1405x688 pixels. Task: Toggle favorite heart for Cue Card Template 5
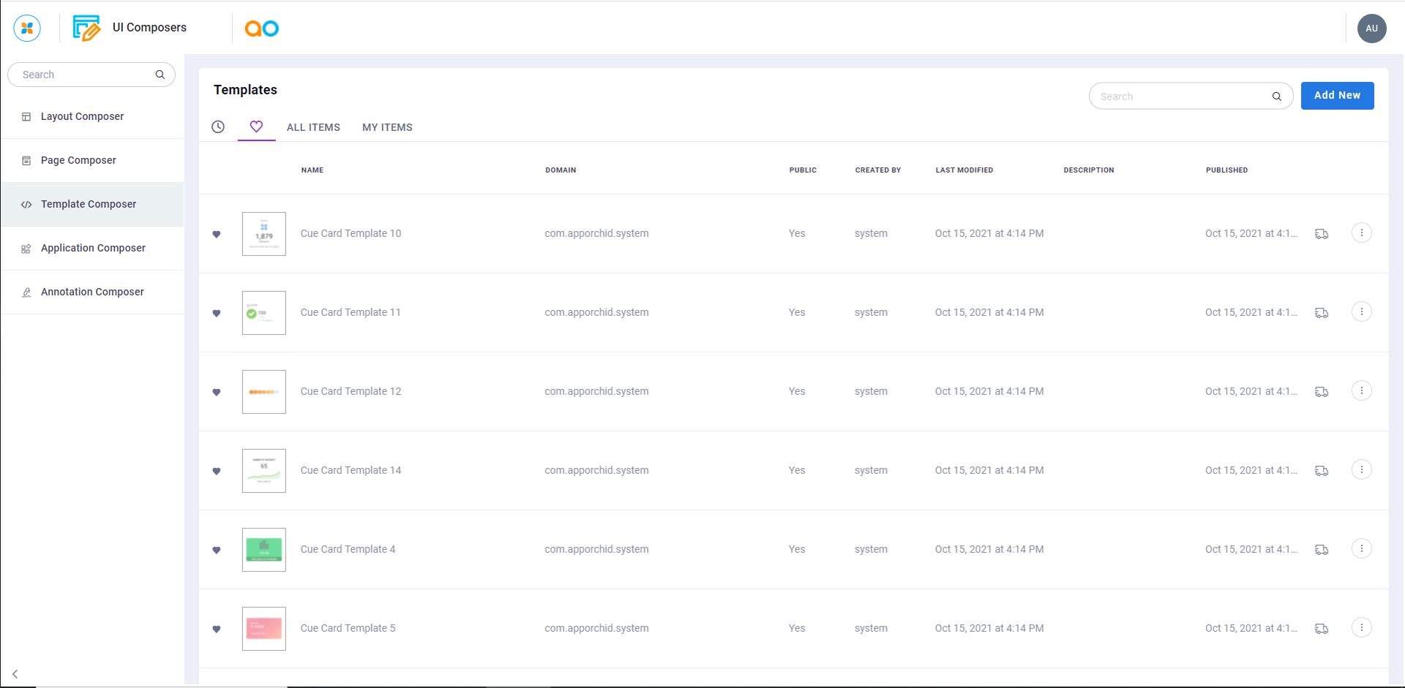[217, 630]
